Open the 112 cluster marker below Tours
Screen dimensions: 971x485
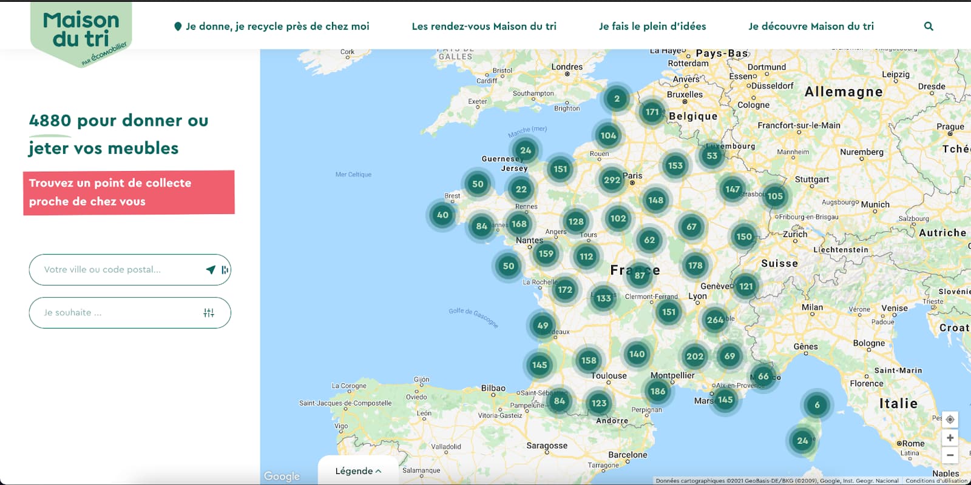586,256
